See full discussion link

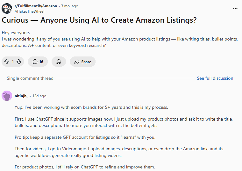[x=215, y=78]
